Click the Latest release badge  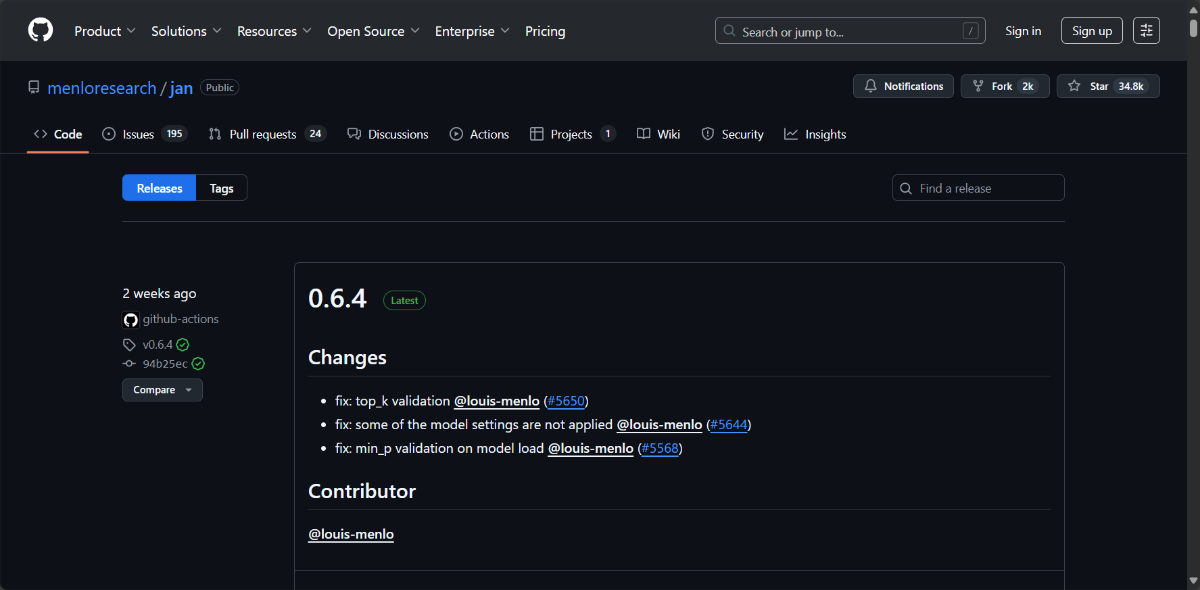[404, 300]
